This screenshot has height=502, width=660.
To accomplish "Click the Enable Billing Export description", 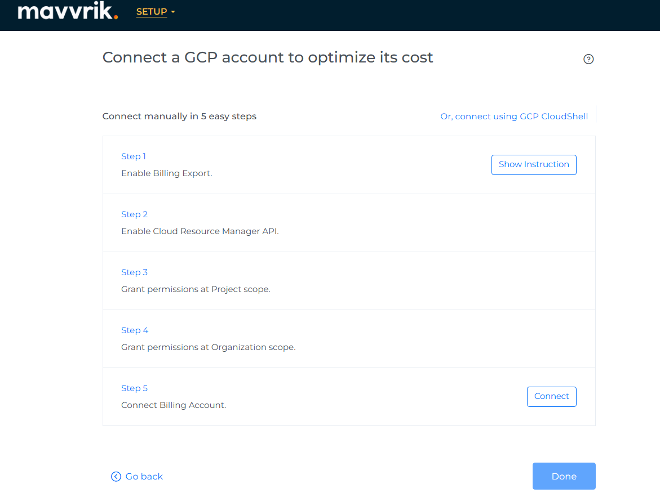I will 167,173.
